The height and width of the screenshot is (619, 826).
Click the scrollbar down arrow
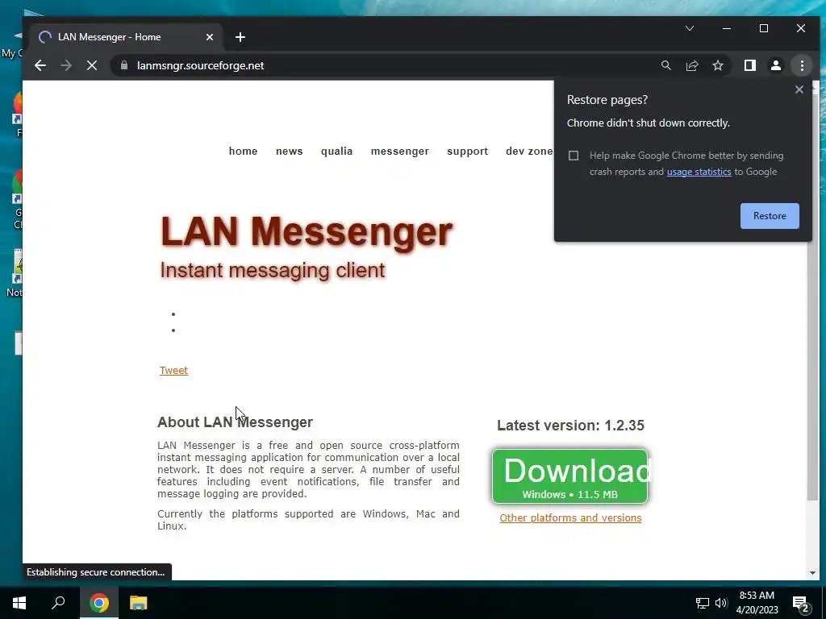pos(812,573)
